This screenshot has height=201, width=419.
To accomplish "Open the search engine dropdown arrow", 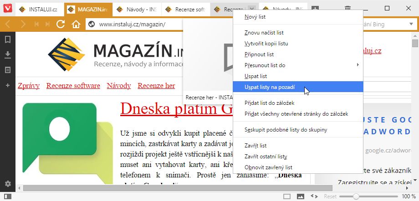I will tap(411, 24).
